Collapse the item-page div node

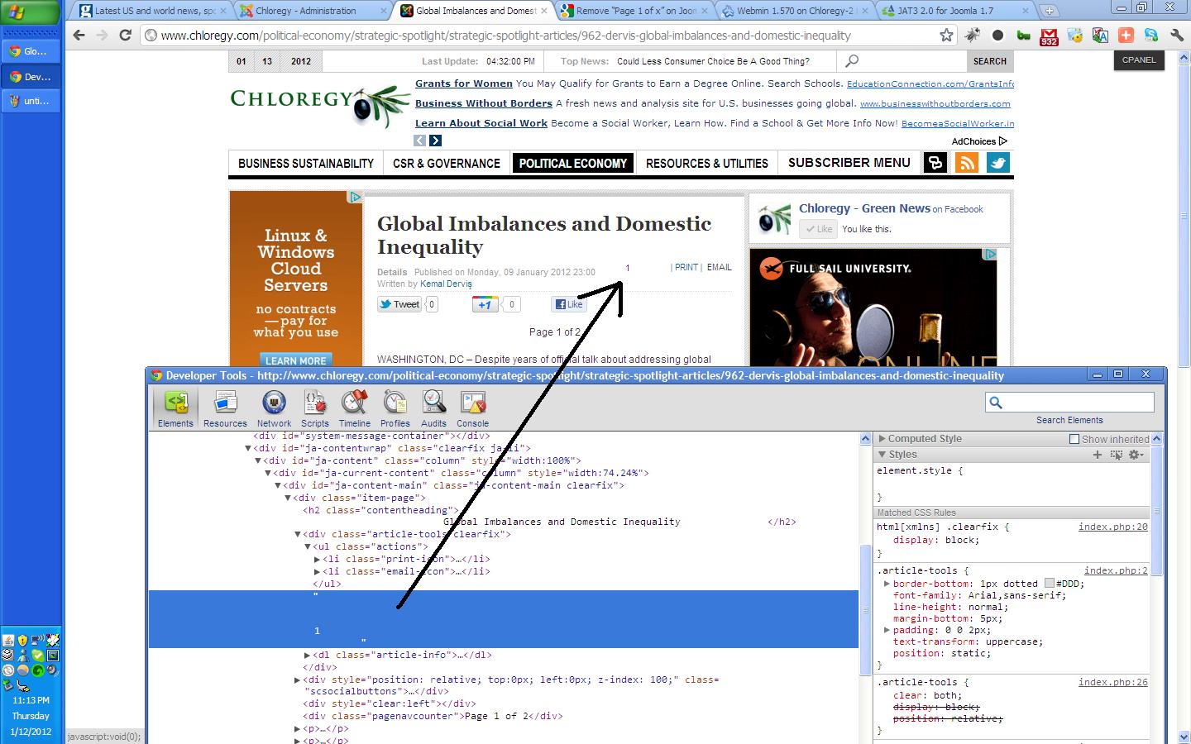click(287, 498)
